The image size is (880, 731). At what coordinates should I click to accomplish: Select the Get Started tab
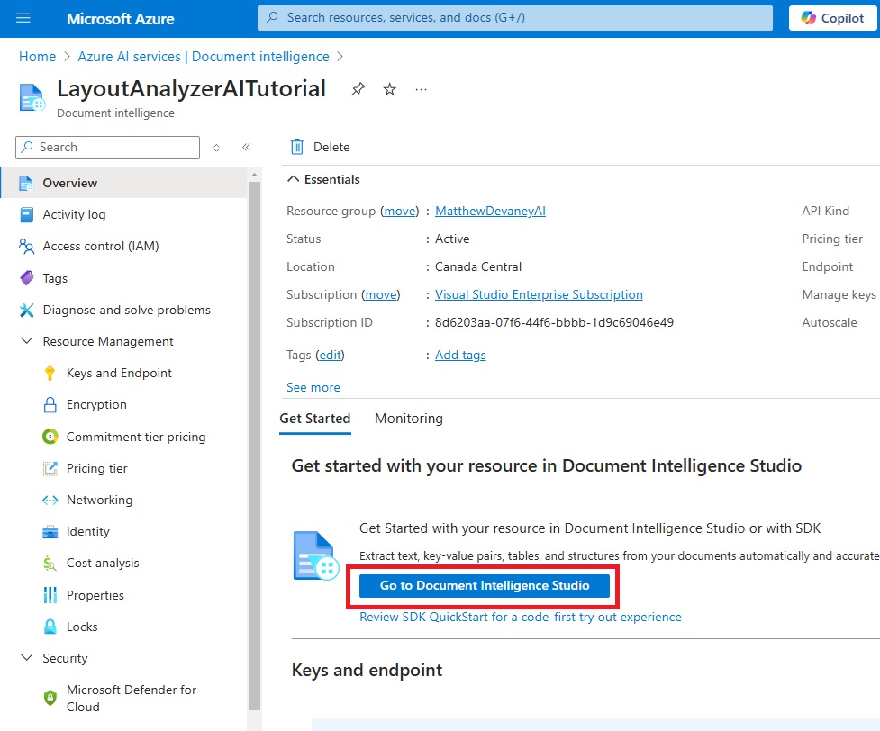[x=315, y=420]
